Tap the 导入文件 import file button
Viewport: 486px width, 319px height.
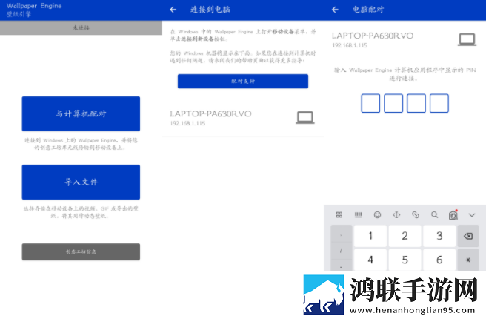(81, 182)
